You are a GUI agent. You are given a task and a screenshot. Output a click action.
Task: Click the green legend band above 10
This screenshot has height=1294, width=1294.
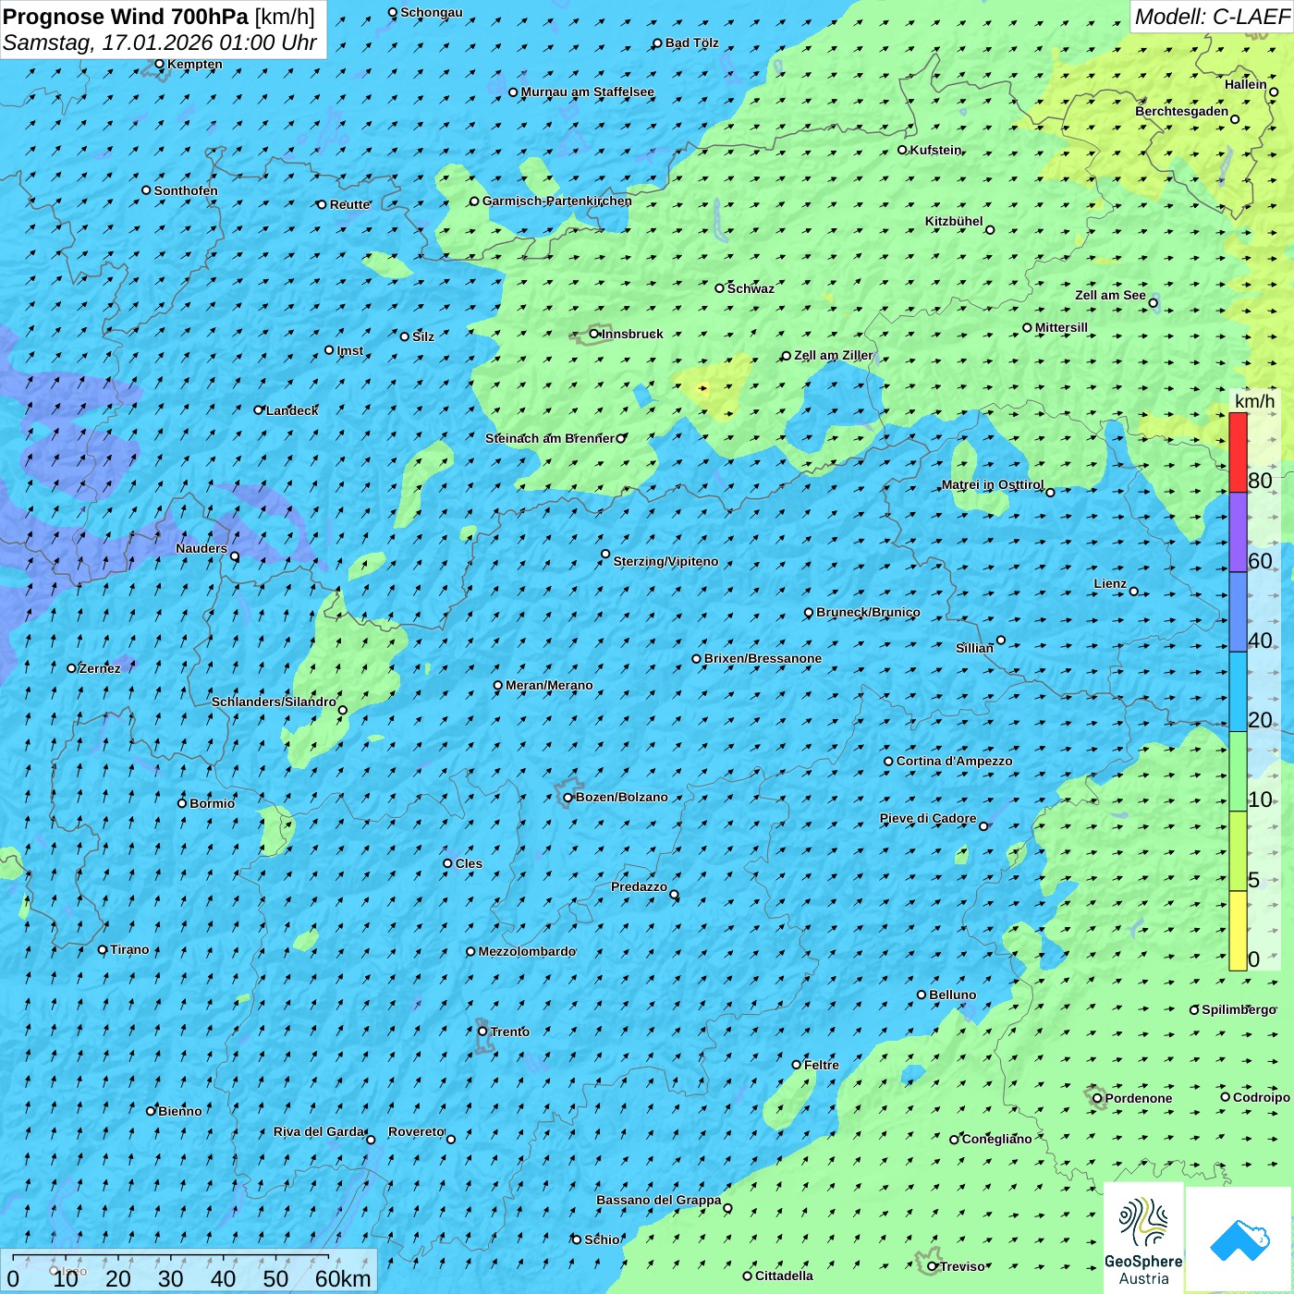pos(1238,771)
